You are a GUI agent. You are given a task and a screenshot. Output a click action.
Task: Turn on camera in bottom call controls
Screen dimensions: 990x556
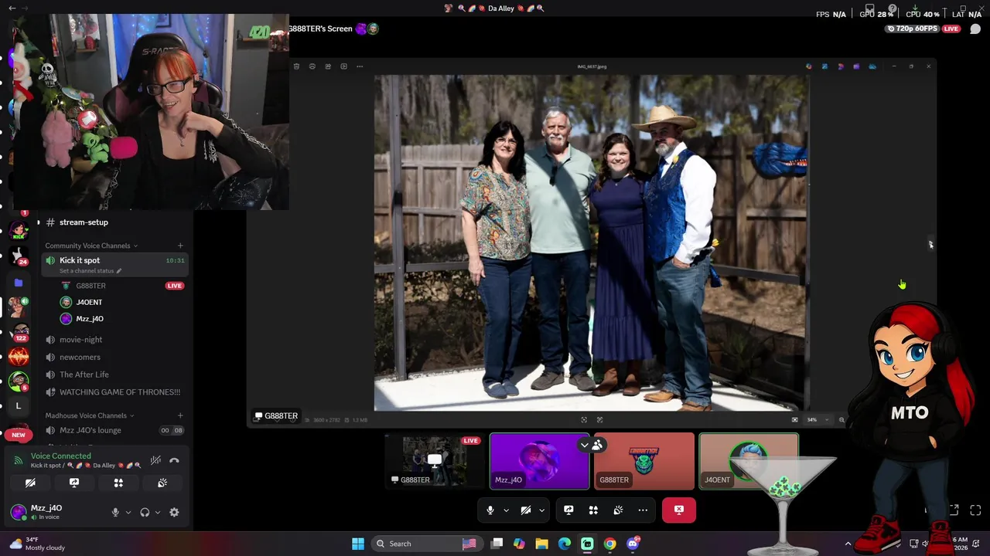[525, 510]
